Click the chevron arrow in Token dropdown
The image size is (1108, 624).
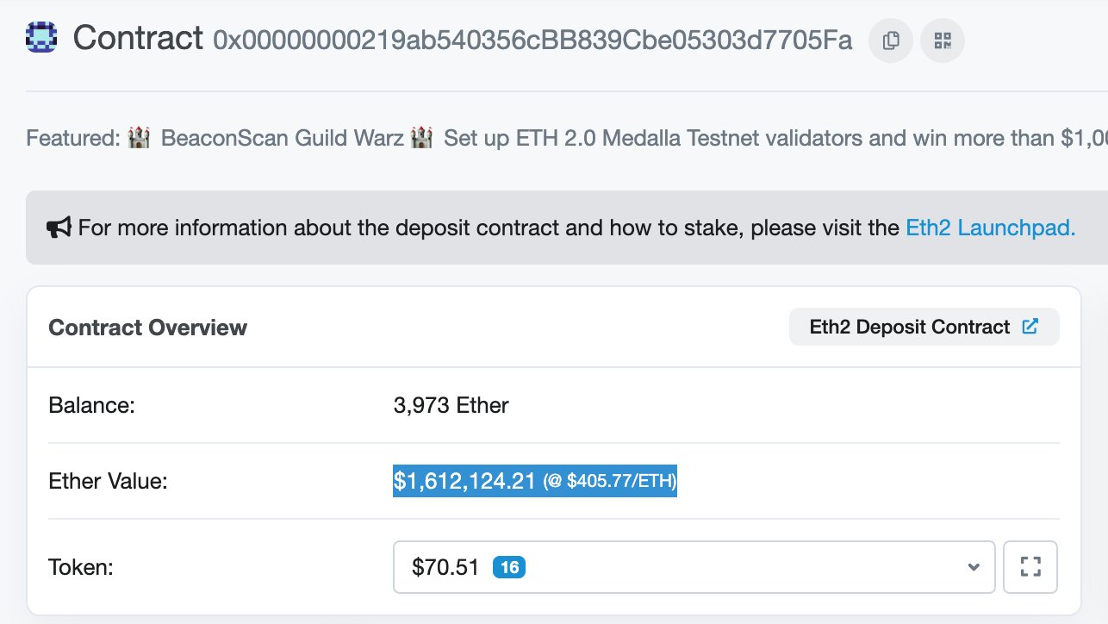[x=974, y=567]
